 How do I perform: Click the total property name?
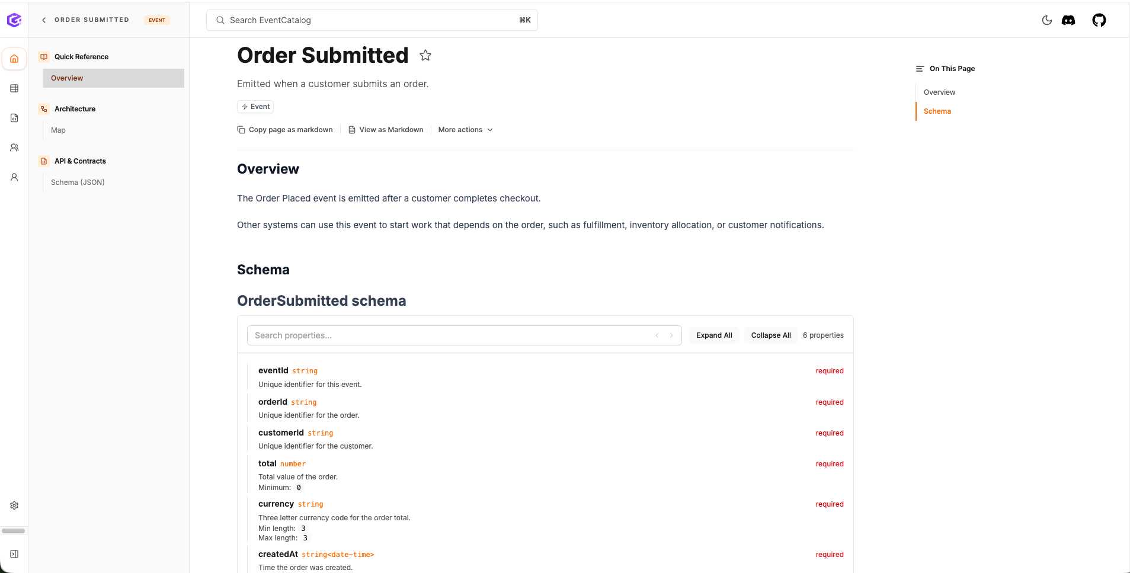(x=267, y=463)
